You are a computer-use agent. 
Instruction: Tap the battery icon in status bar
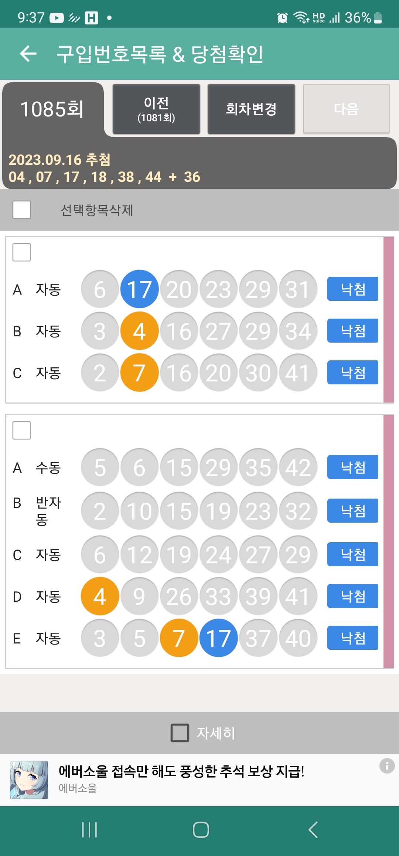pyautogui.click(x=378, y=17)
